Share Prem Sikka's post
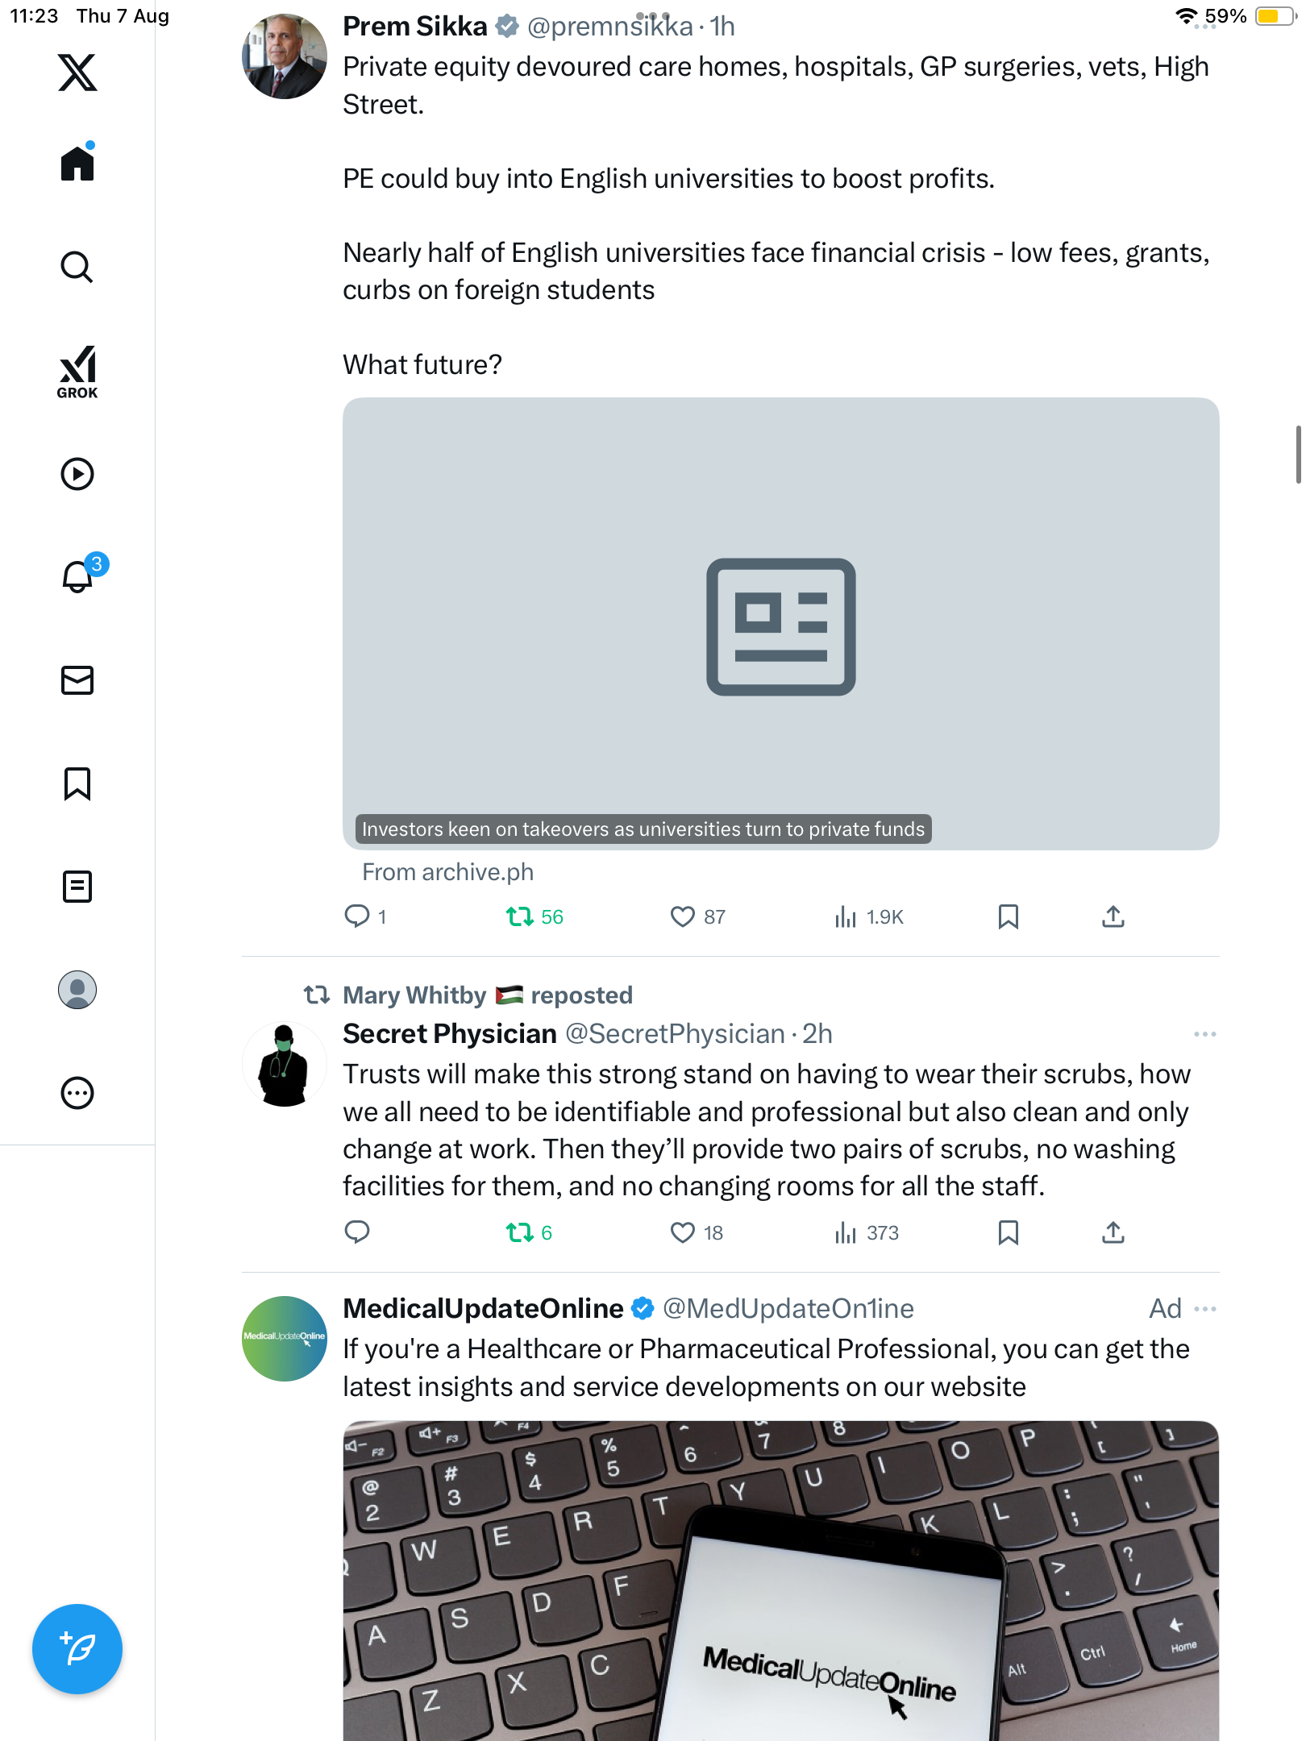1306x1741 pixels. coord(1113,916)
